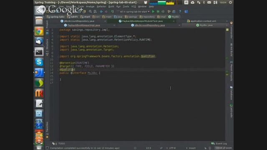Click the tool windows toggle in status bar
This screenshot has height=150, width=267.
click(47, 148)
